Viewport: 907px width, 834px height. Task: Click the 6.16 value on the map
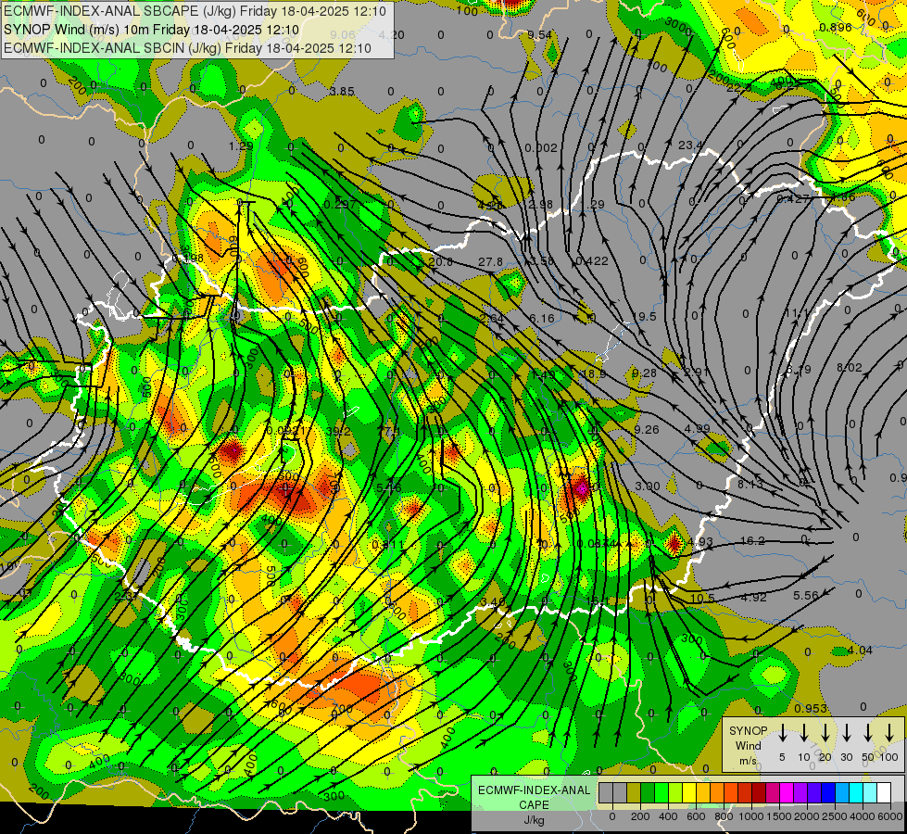(542, 319)
